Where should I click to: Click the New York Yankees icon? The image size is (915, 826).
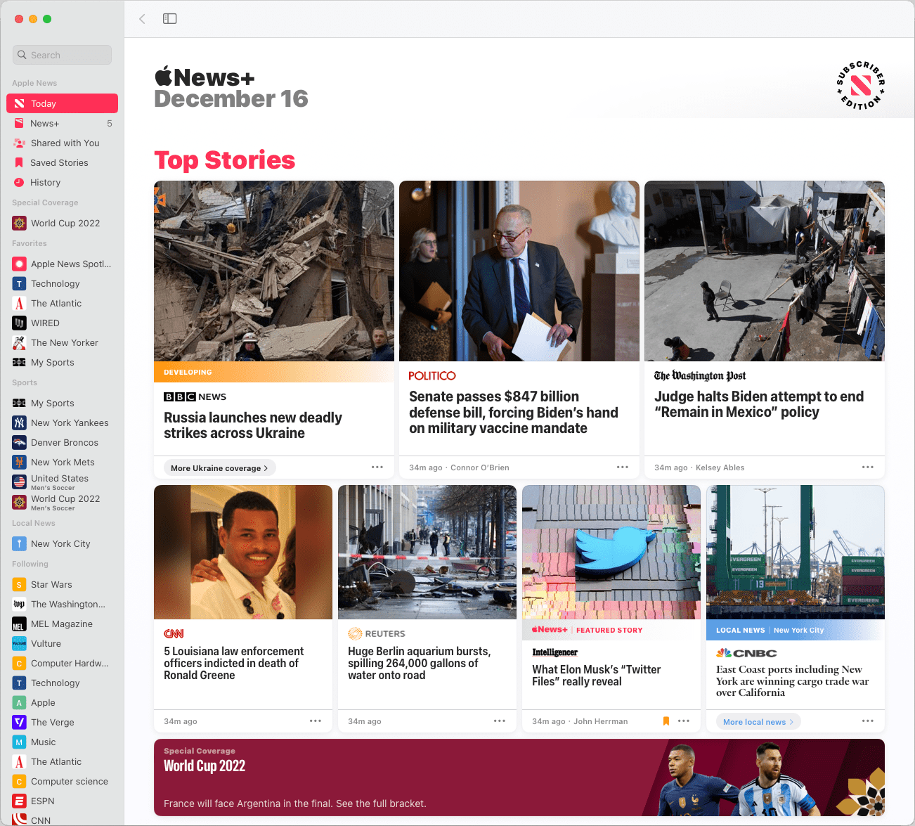coord(19,422)
